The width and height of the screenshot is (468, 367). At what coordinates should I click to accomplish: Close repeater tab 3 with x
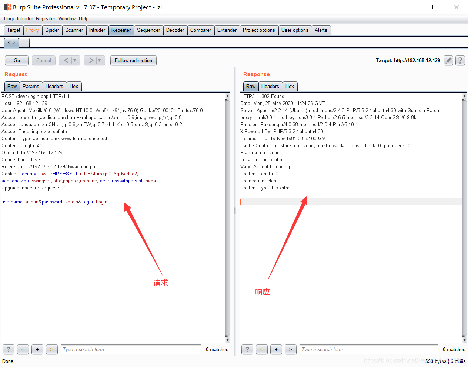[14, 43]
